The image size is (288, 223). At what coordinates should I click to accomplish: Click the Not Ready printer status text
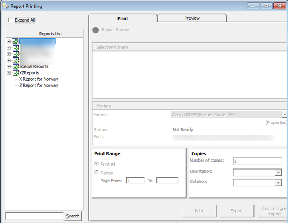click(x=183, y=130)
